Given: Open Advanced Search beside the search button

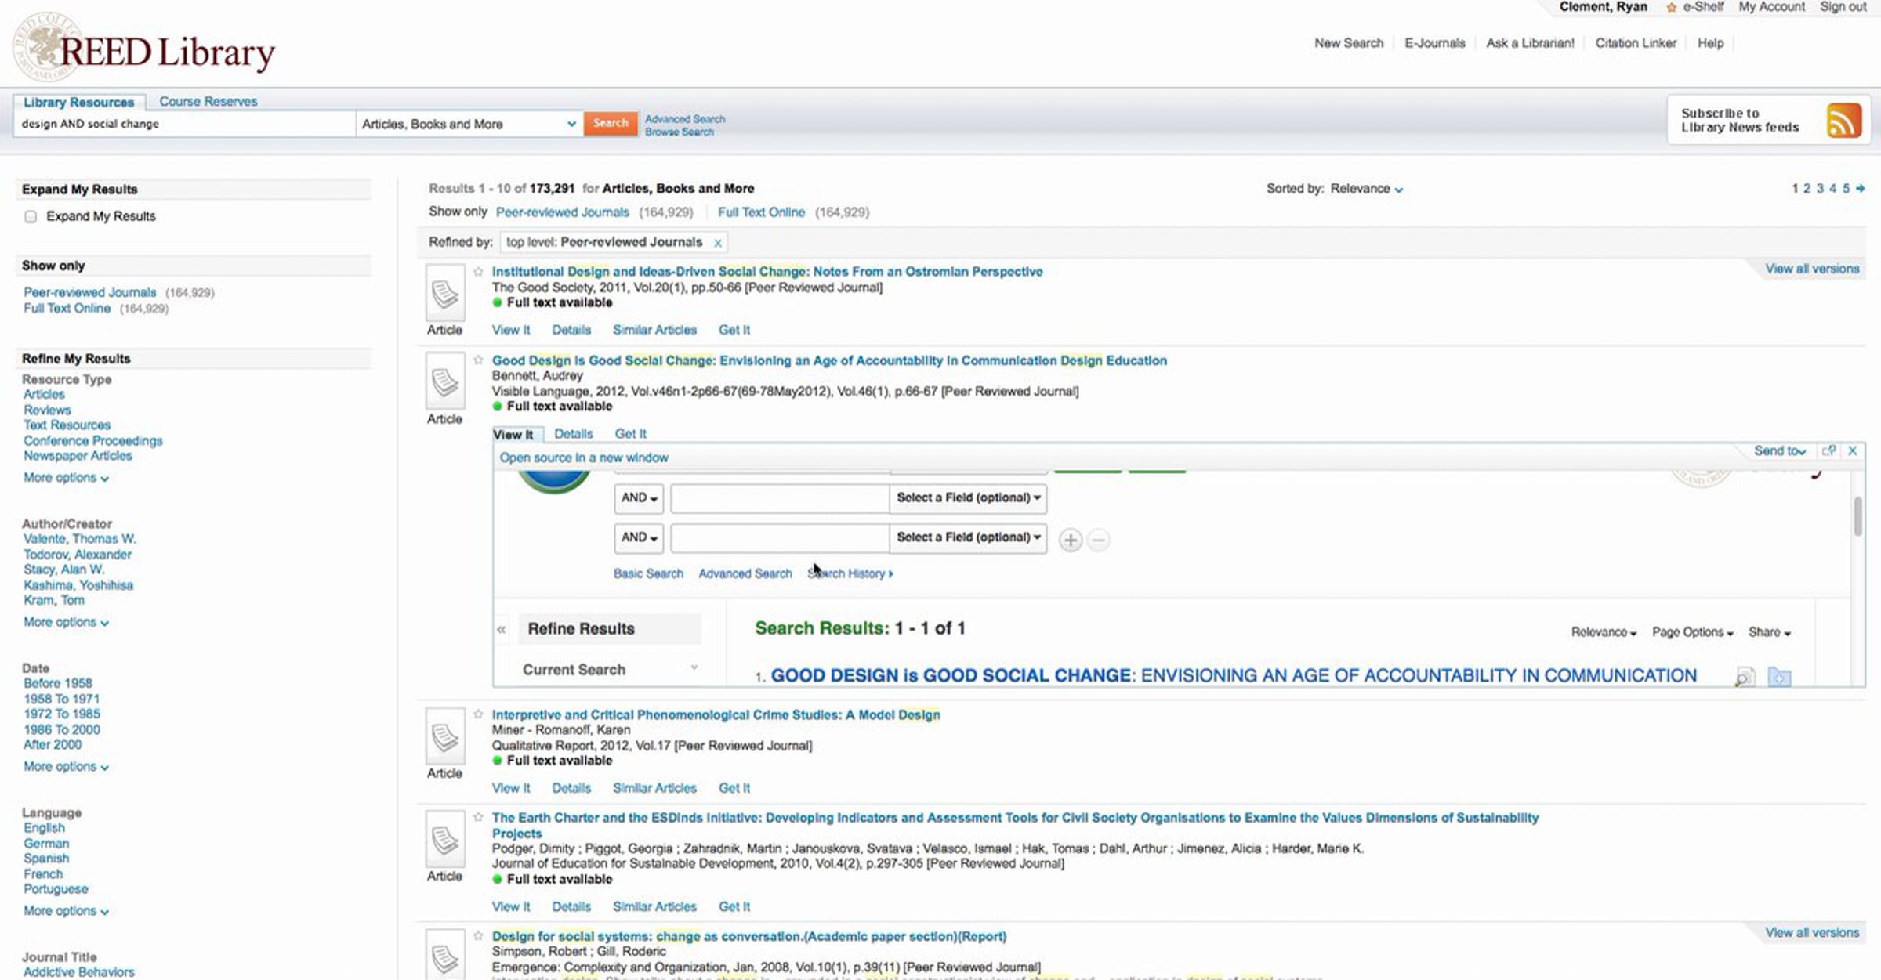Looking at the screenshot, I should pos(685,119).
